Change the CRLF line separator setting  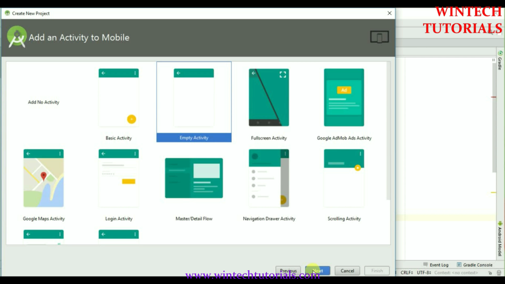coord(407,272)
